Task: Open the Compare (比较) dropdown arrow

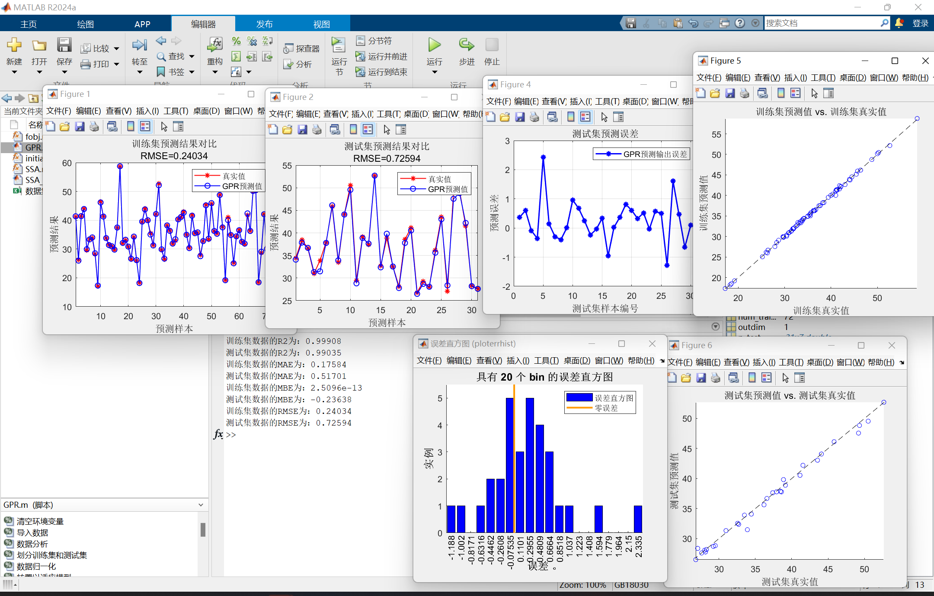Action: point(116,49)
